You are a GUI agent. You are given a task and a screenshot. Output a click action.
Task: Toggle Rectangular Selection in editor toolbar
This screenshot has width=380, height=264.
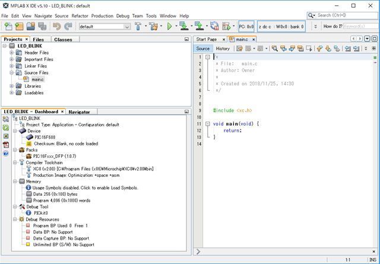click(309, 49)
